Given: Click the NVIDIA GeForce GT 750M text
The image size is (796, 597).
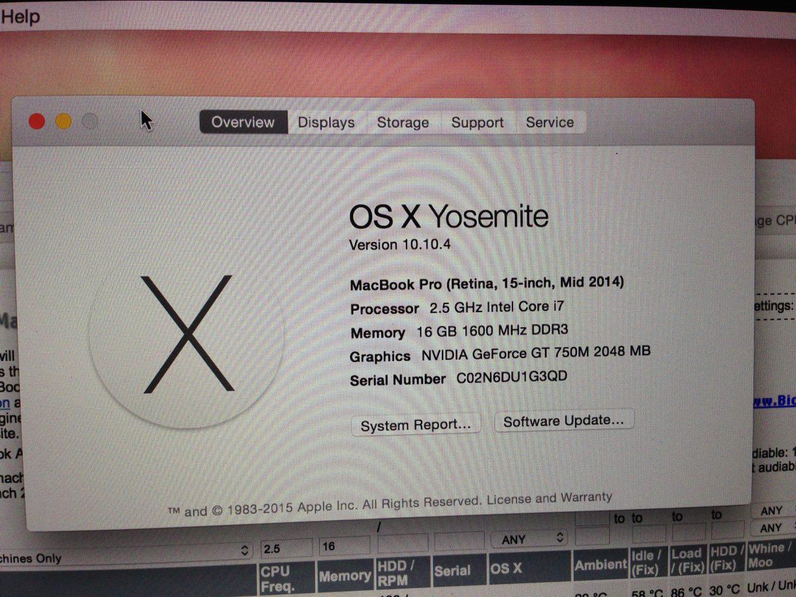Looking at the screenshot, I should (536, 353).
